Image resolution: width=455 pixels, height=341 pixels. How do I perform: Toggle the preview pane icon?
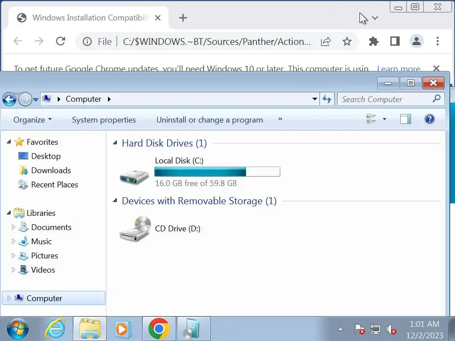click(x=405, y=119)
